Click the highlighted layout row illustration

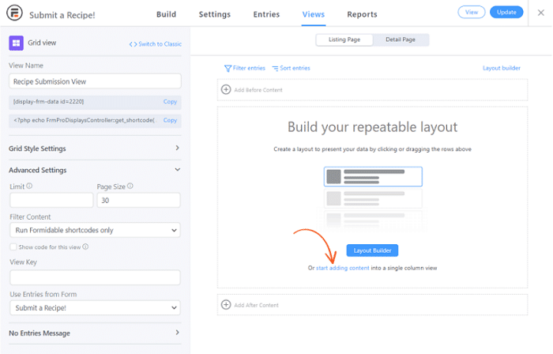(x=373, y=177)
